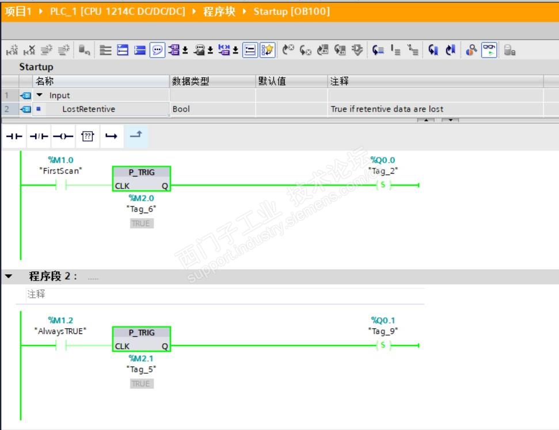Screen dimensions: 559x430
Task: Click the 数据类型 column header
Action: [212, 81]
